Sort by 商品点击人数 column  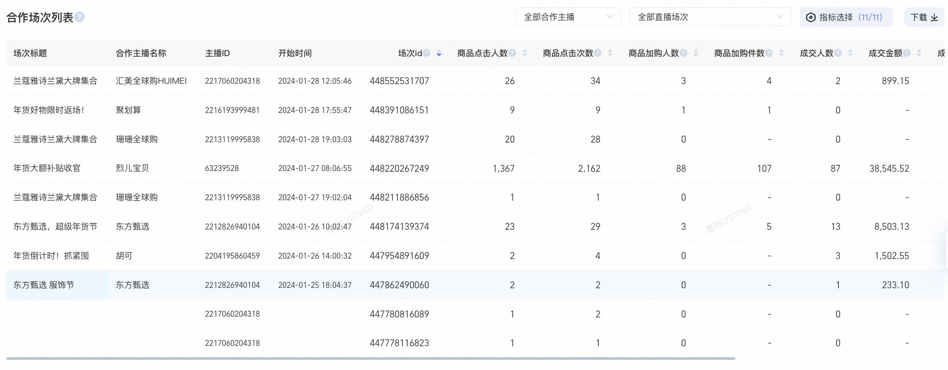[x=524, y=53]
